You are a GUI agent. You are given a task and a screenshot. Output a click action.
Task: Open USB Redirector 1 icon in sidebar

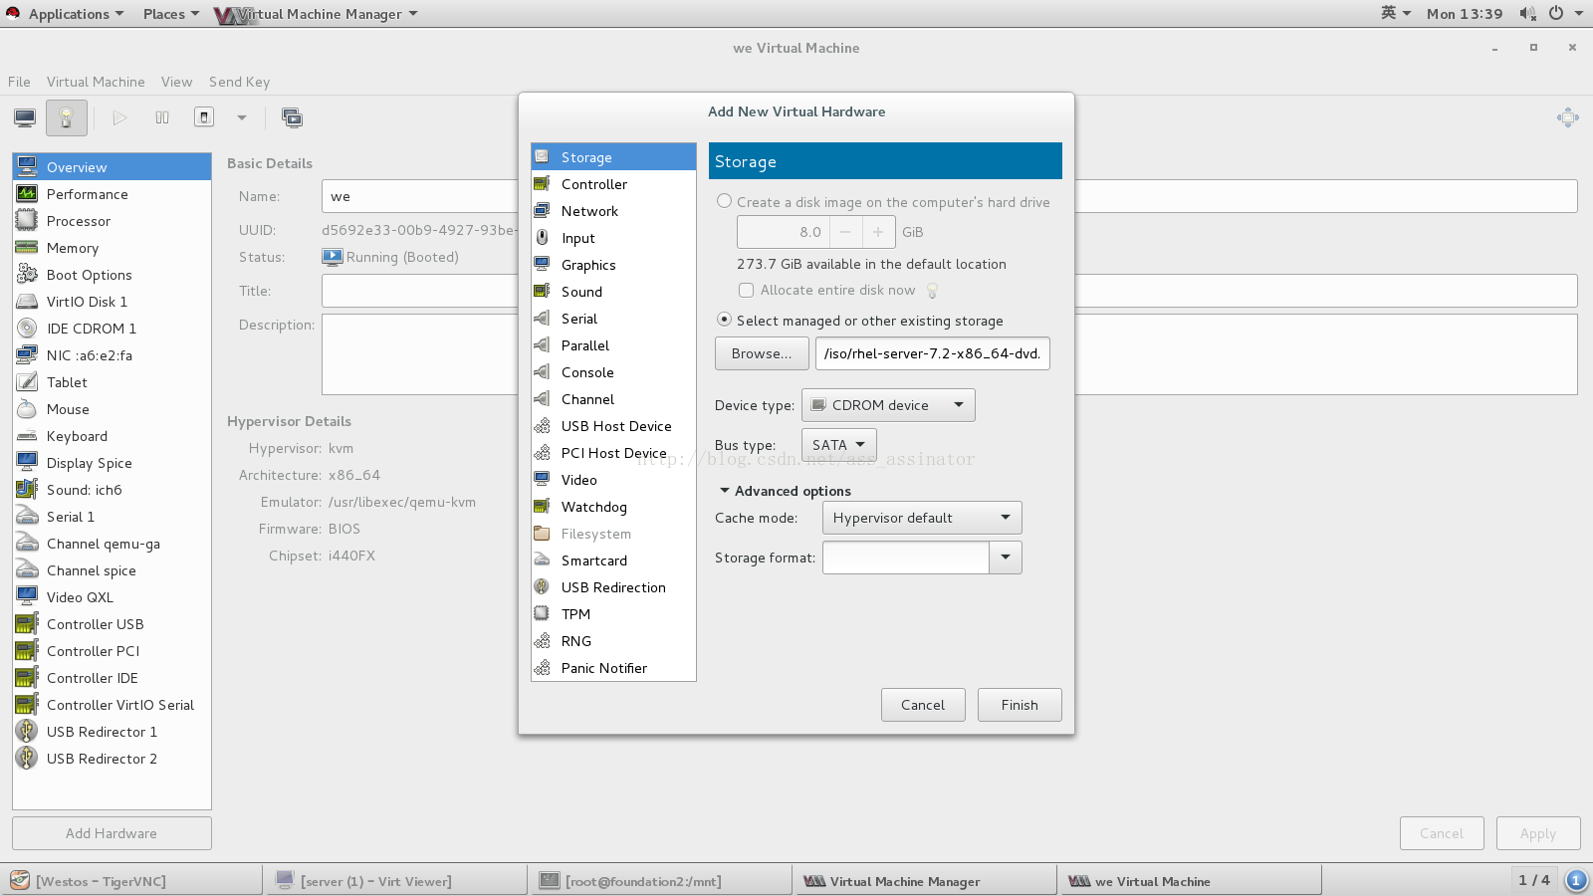(x=27, y=731)
